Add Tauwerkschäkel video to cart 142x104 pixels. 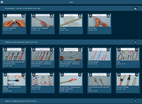coord(51,74)
